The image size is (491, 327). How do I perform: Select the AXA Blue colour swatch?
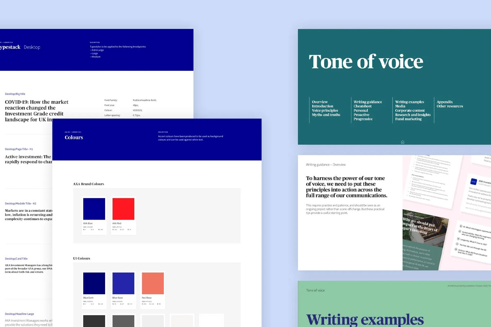coord(94,209)
